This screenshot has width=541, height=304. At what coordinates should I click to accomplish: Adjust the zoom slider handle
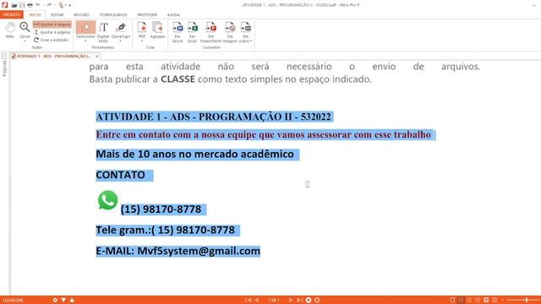click(x=527, y=301)
